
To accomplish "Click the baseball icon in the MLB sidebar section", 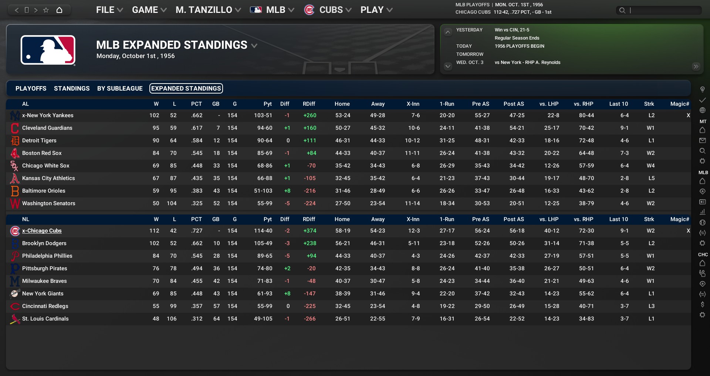I will 702,223.
